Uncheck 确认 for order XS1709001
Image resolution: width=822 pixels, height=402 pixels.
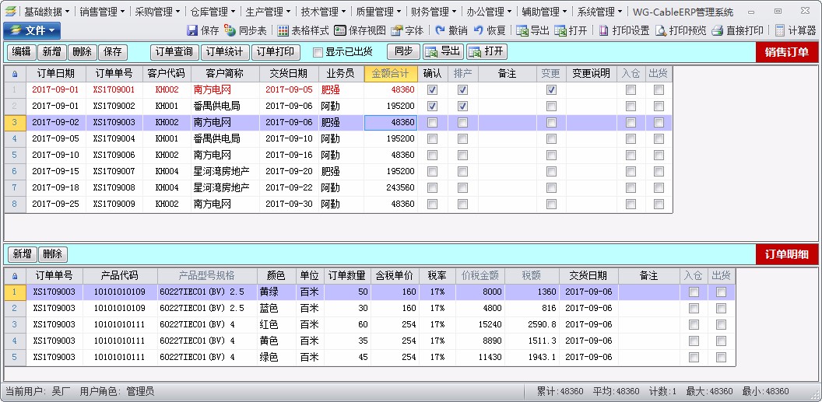click(x=433, y=90)
